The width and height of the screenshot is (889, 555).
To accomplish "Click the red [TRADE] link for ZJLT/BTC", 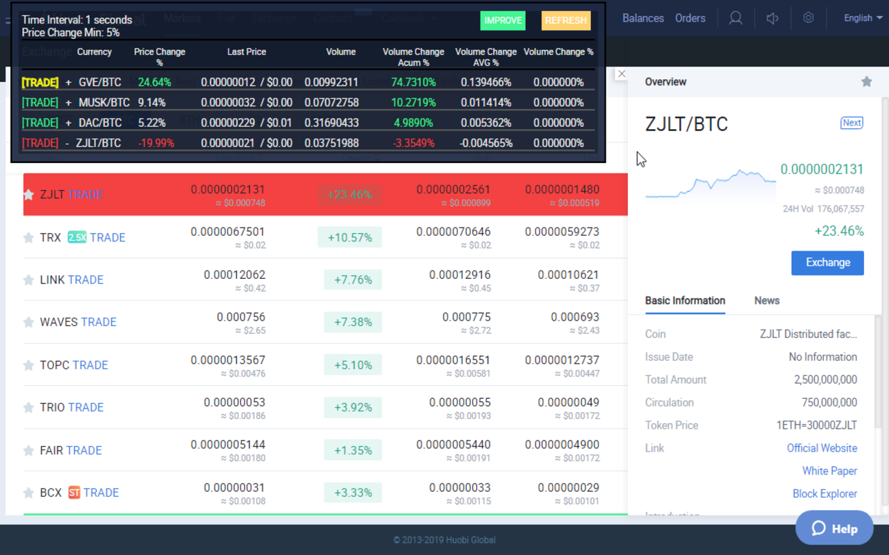I will [x=40, y=142].
